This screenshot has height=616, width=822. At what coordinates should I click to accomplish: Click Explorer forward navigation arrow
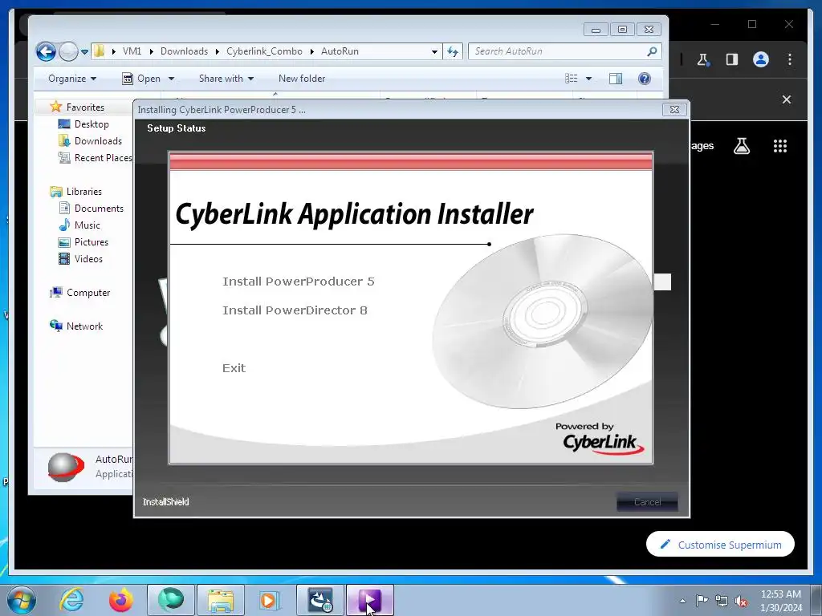tap(68, 51)
